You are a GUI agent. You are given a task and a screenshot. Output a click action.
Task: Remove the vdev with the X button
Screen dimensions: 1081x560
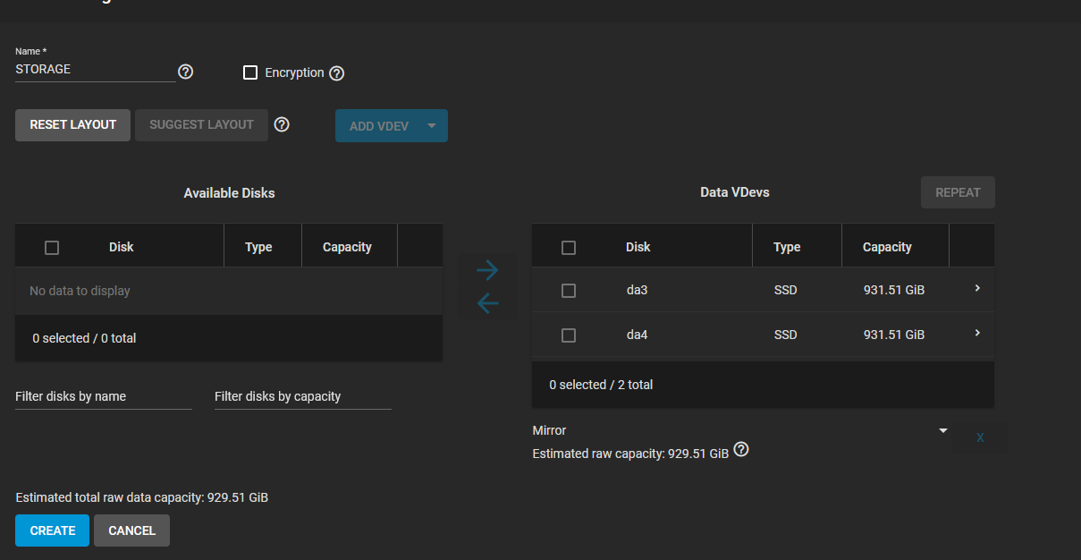980,437
